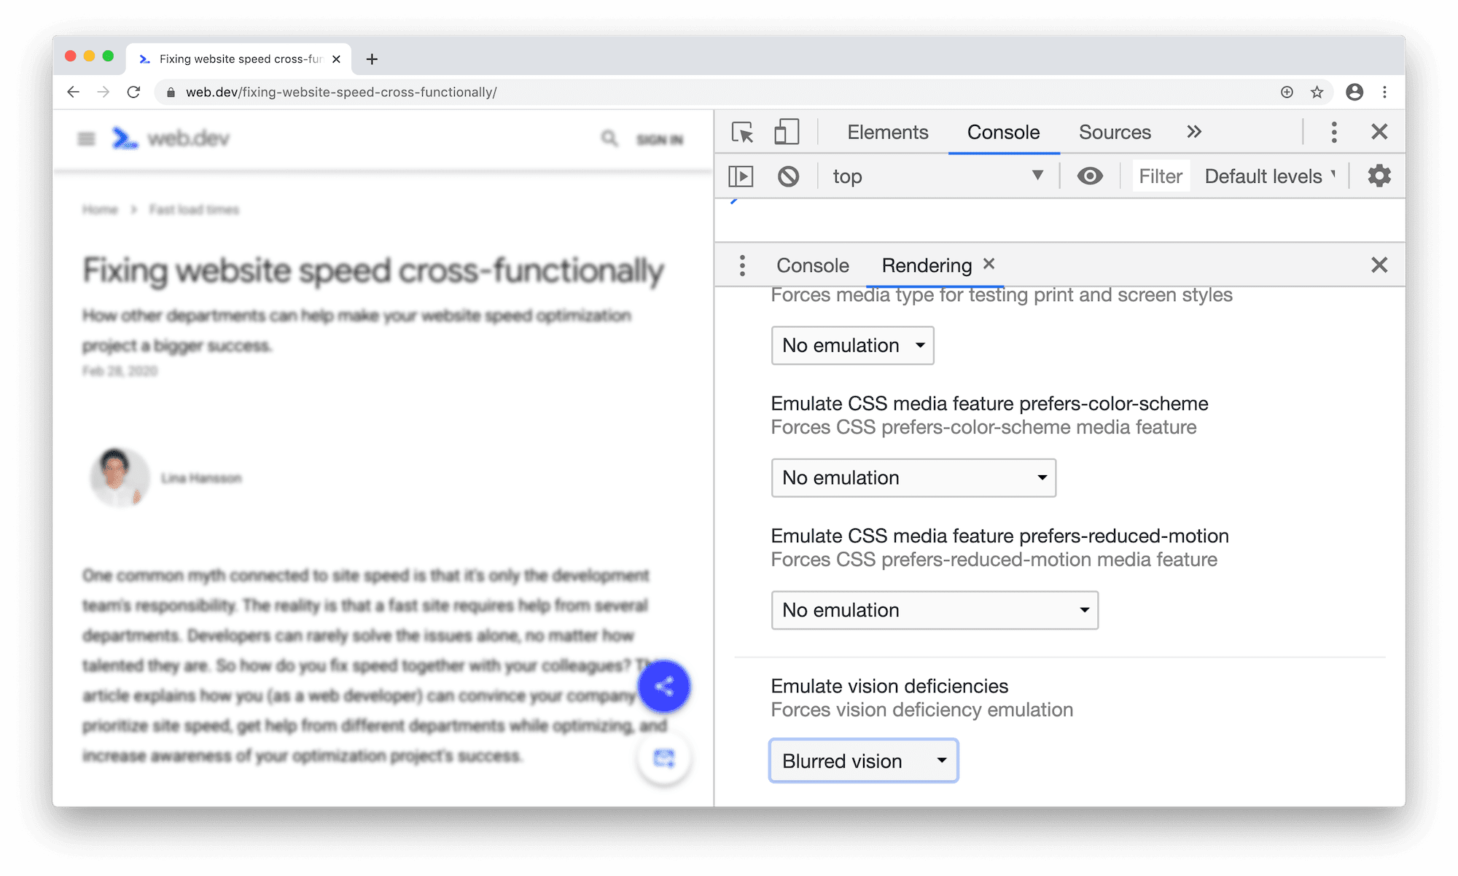Click the more tools chevron >> in DevTools
The width and height of the screenshot is (1458, 876).
tap(1196, 131)
